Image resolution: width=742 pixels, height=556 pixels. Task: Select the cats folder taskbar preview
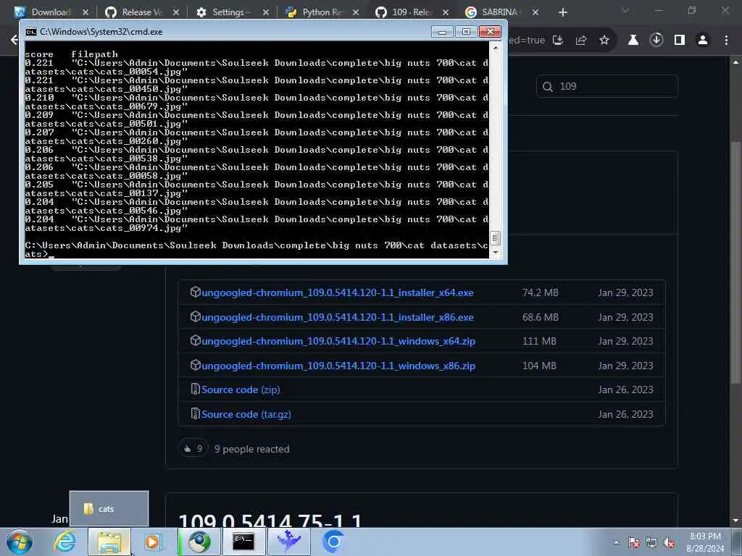(x=109, y=509)
